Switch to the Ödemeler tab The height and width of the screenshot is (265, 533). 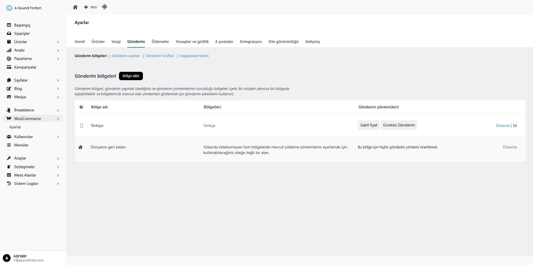[160, 41]
